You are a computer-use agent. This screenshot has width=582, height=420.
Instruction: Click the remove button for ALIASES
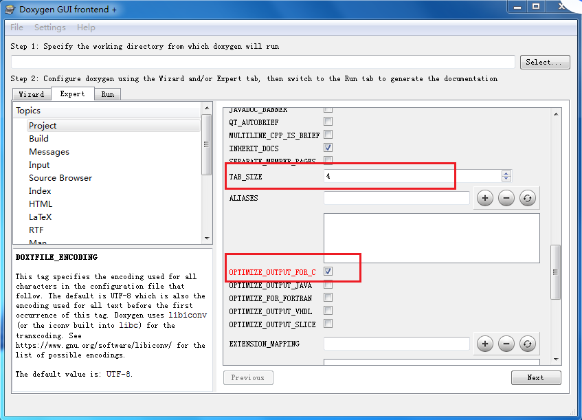(x=506, y=198)
